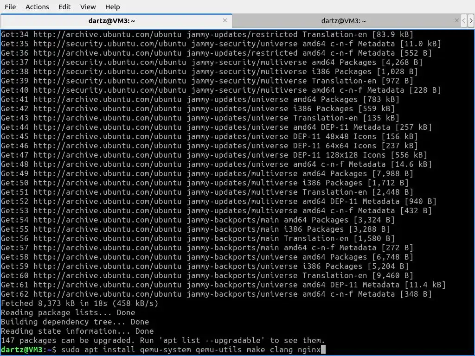Click the Get:62 c-n-f Metadata [348 B] line

(x=216, y=294)
